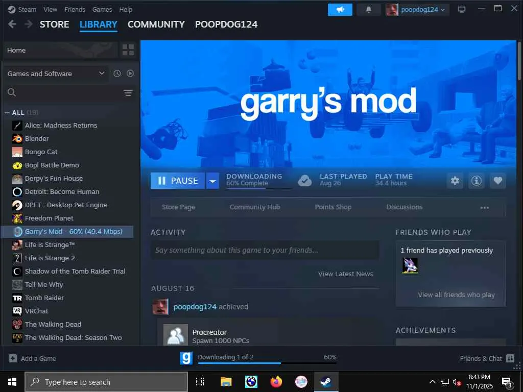The height and width of the screenshot is (392, 523).
Task: Click the Task View taskbar icon
Action: (200, 382)
